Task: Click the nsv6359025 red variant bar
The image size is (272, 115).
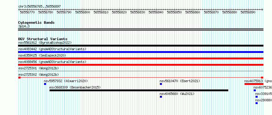Action: point(141,58)
